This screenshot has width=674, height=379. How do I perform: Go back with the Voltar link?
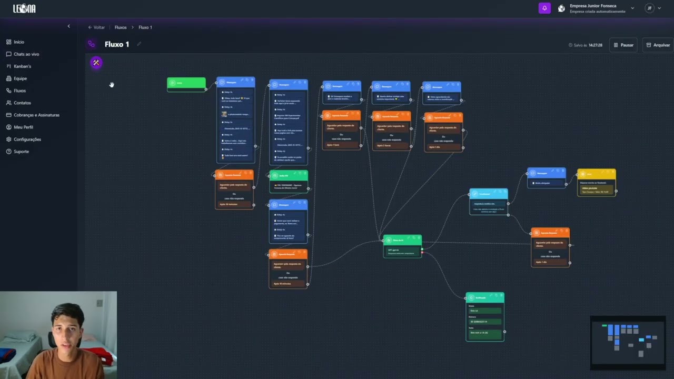tap(96, 27)
